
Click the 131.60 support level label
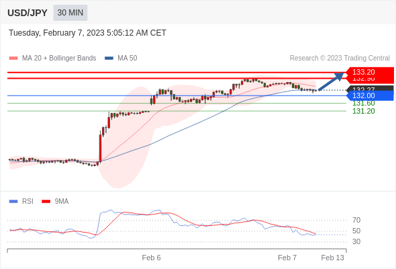click(x=363, y=104)
